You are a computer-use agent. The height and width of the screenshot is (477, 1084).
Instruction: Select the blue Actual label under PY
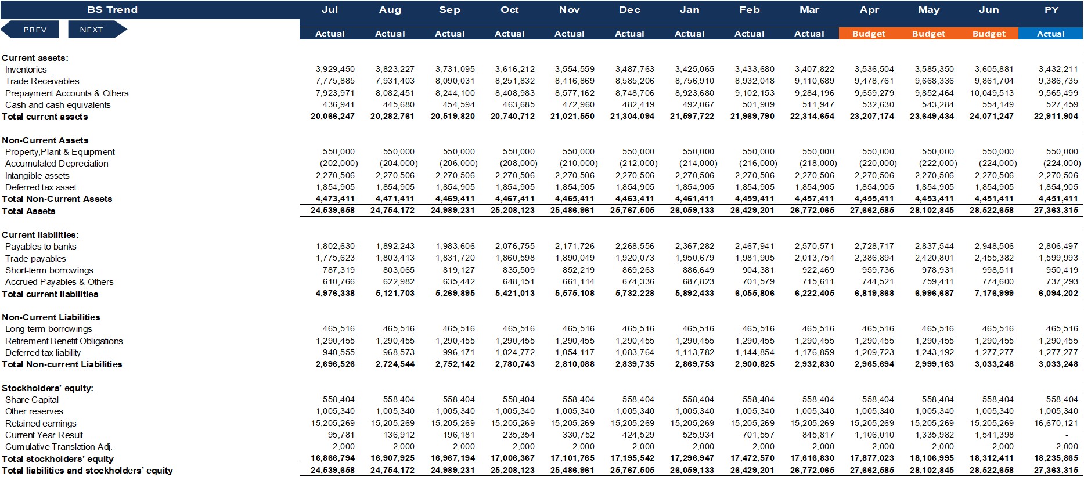1050,34
